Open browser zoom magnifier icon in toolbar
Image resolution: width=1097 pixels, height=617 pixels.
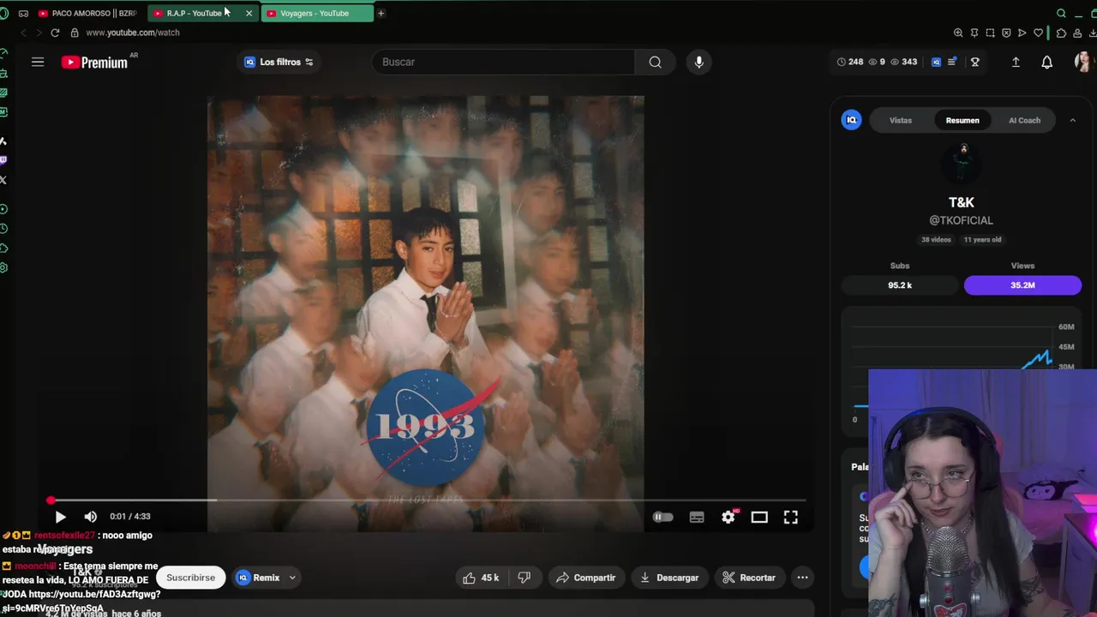958,33
